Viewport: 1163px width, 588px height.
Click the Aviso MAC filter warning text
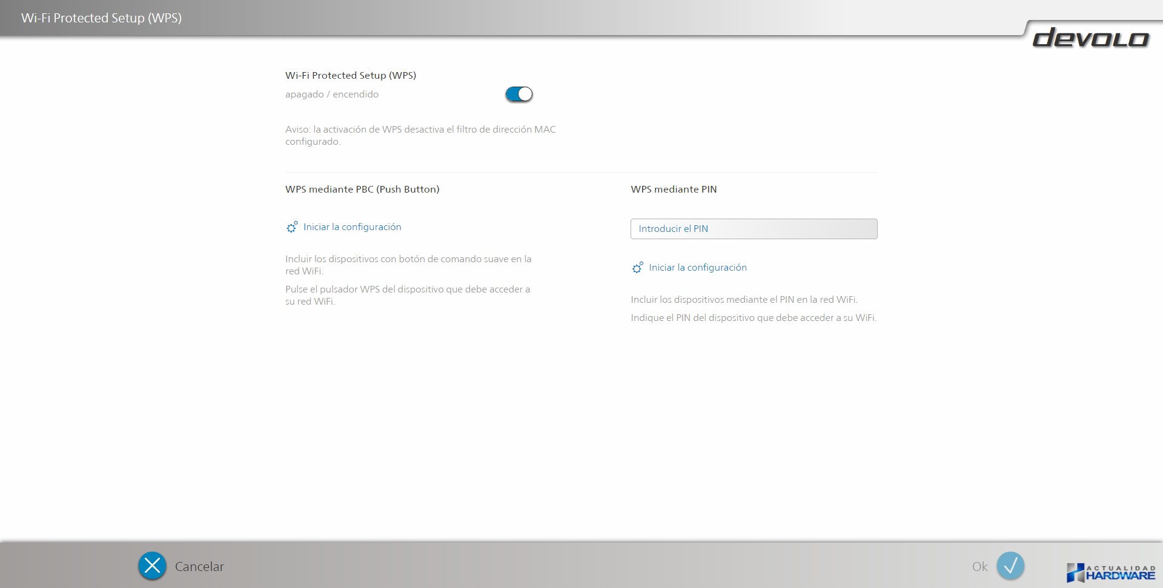(x=420, y=136)
